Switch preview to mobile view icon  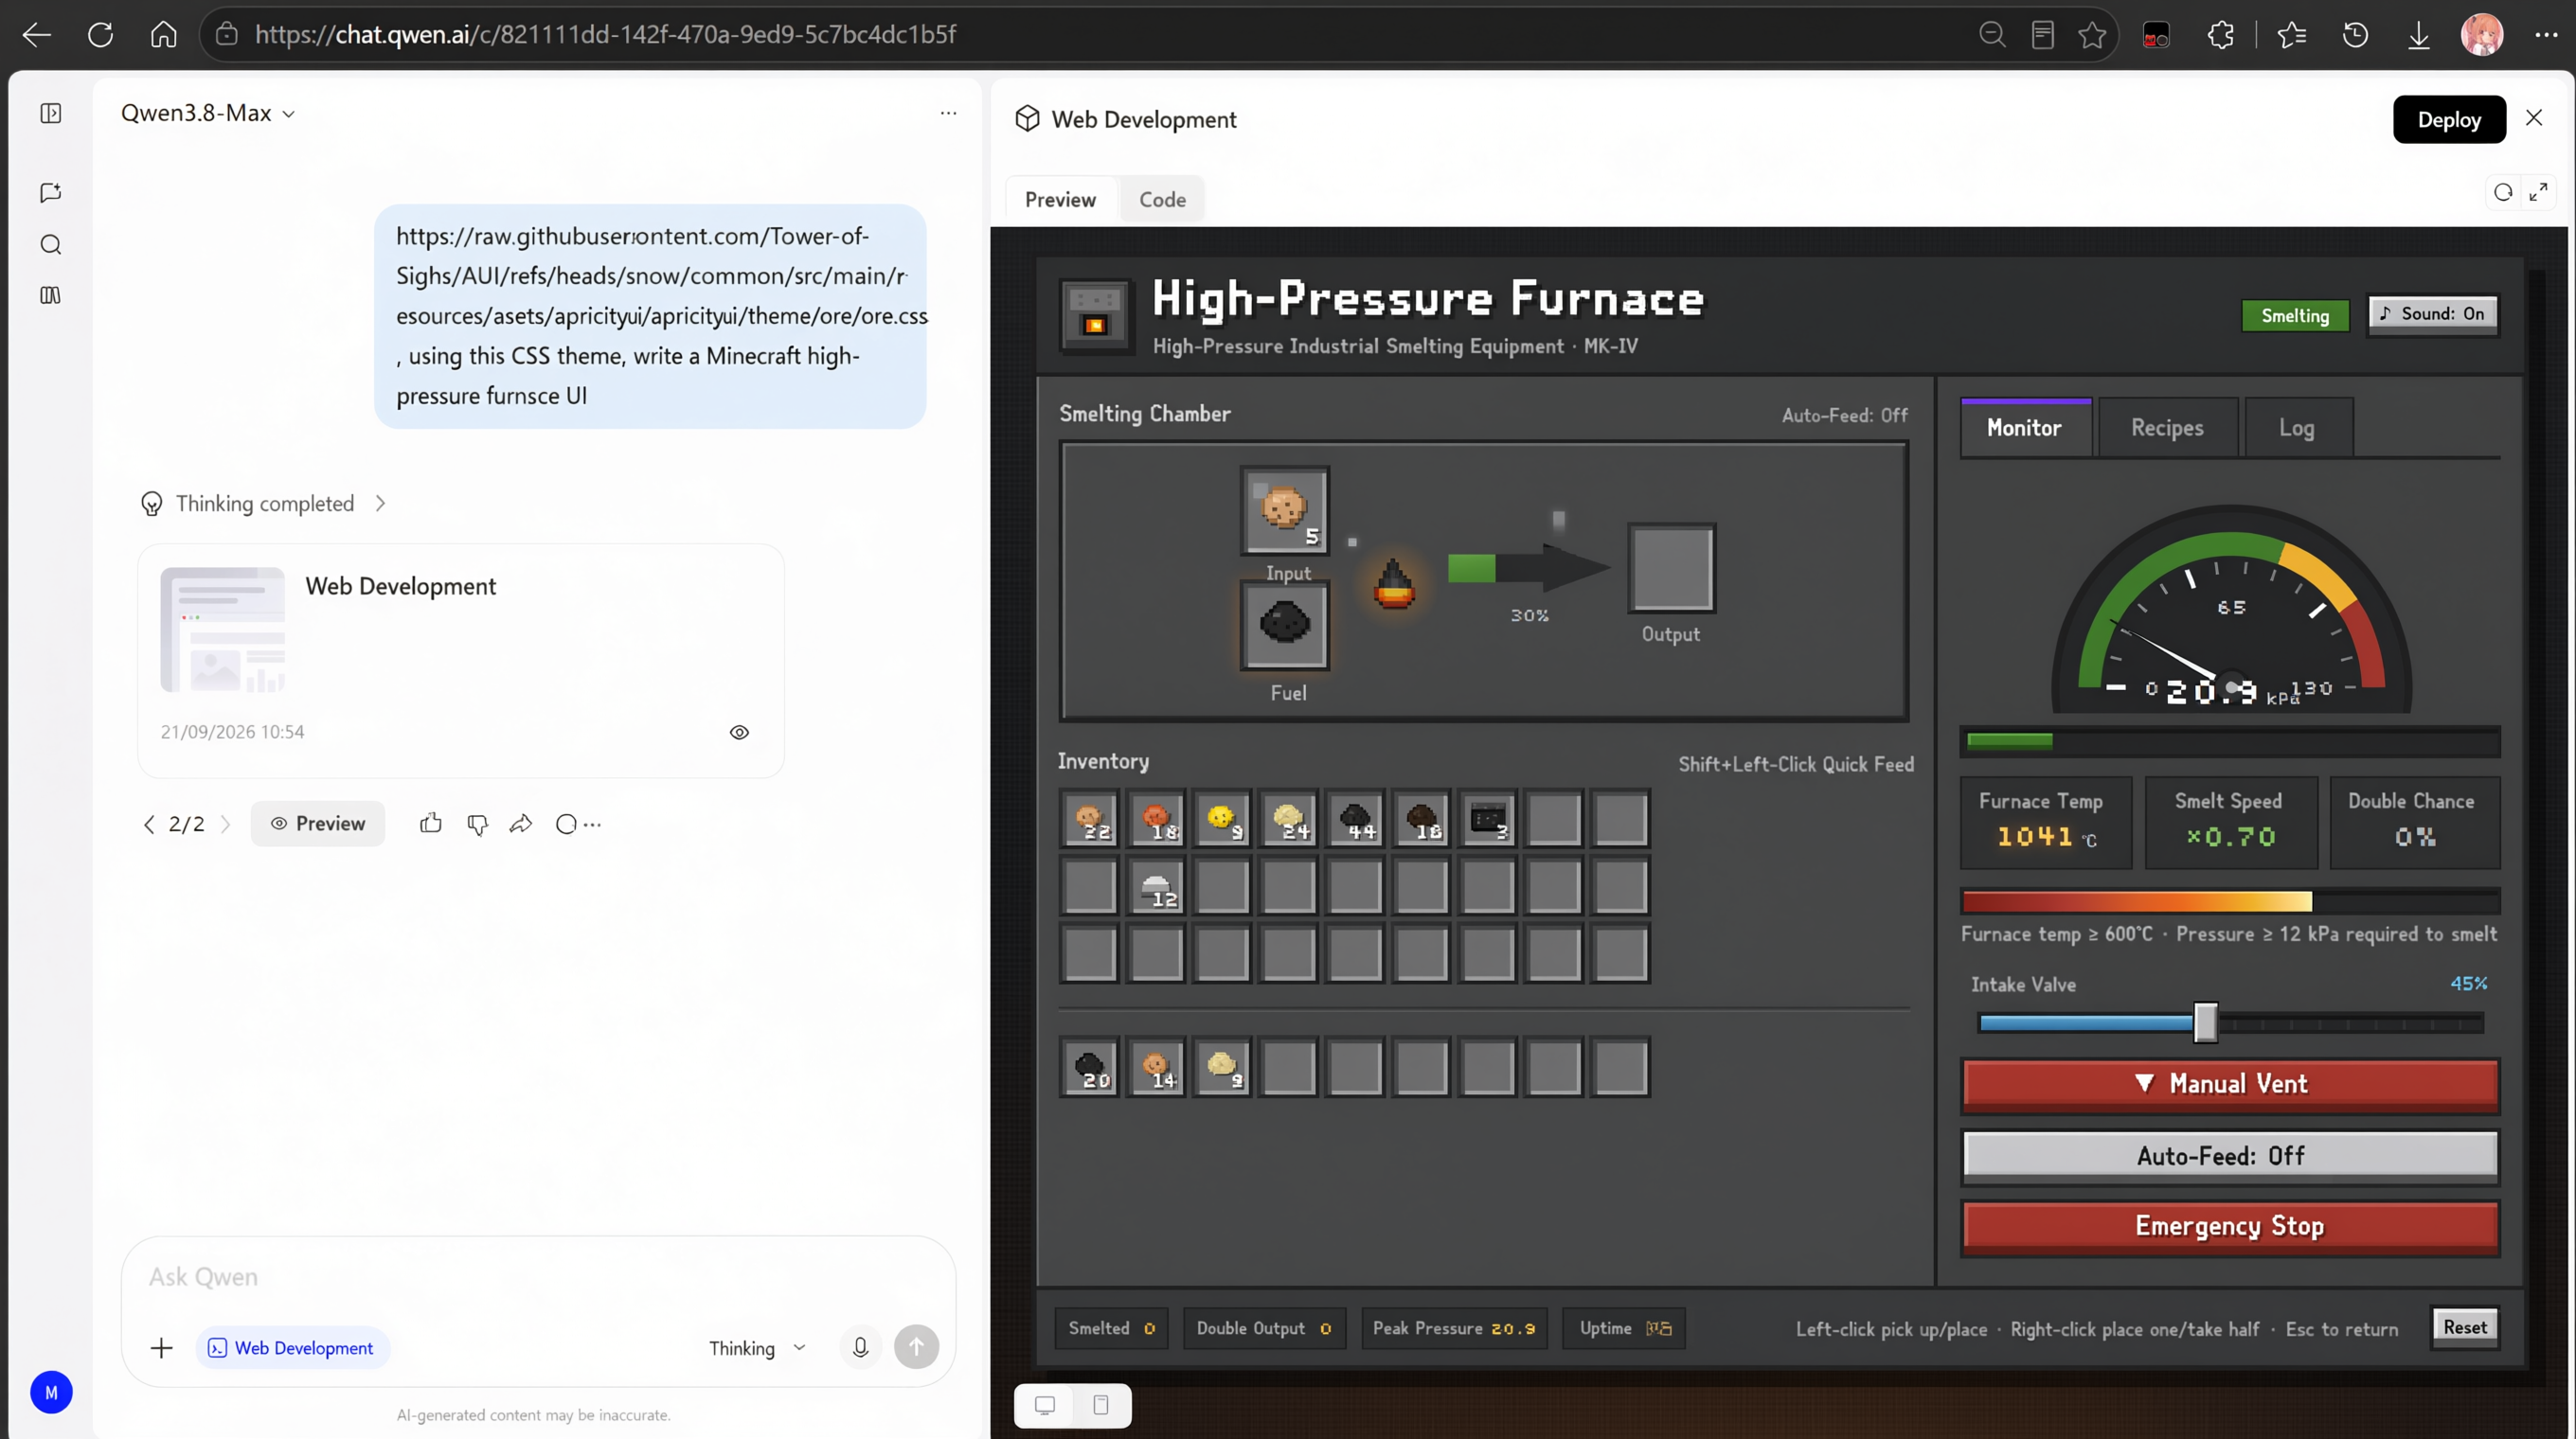[1101, 1405]
